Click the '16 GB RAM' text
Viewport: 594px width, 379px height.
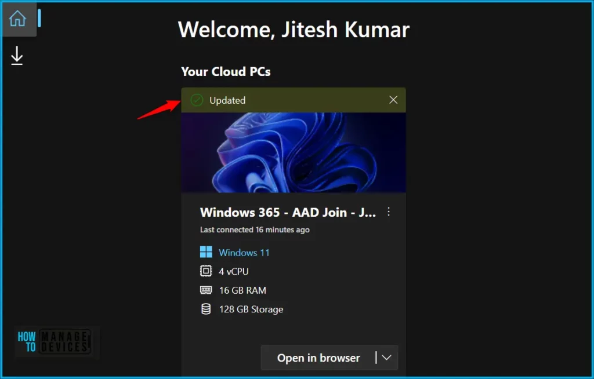(x=242, y=290)
